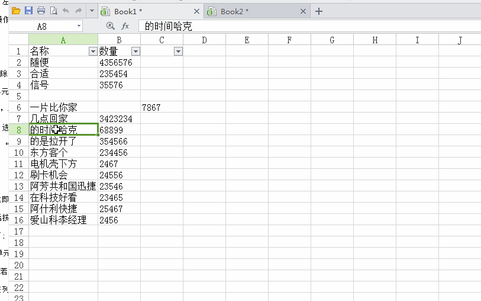Close the Book2 tab

[x=303, y=12]
